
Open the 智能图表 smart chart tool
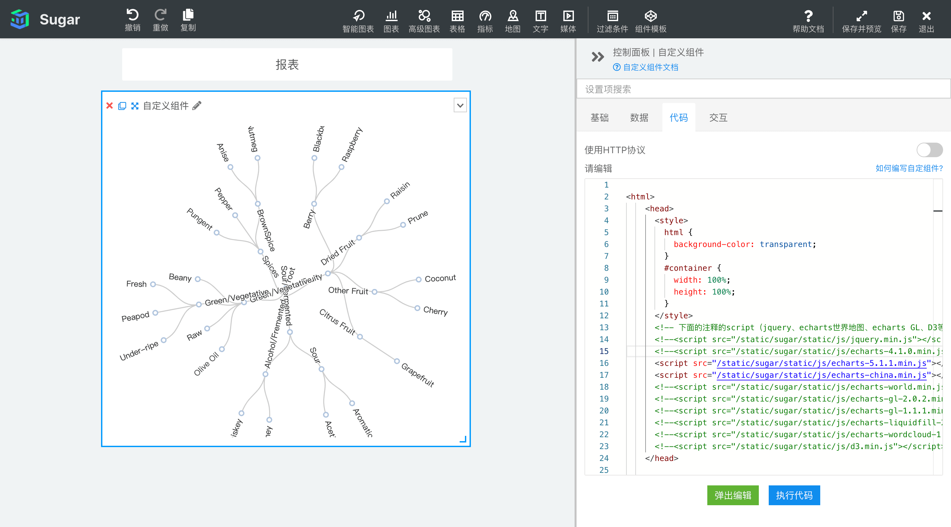[358, 21]
